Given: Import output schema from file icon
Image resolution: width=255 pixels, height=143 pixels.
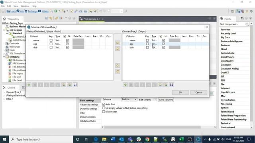Looking at the screenshot, I should 160,85.
